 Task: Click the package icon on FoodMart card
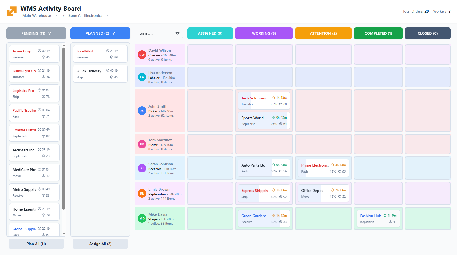(112, 57)
